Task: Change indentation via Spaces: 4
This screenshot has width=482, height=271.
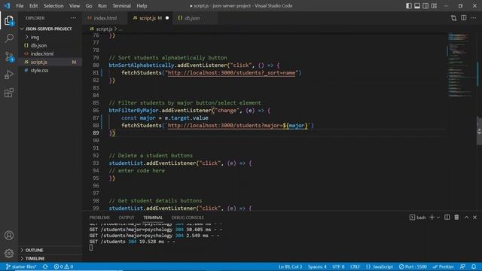Action: [317, 266]
